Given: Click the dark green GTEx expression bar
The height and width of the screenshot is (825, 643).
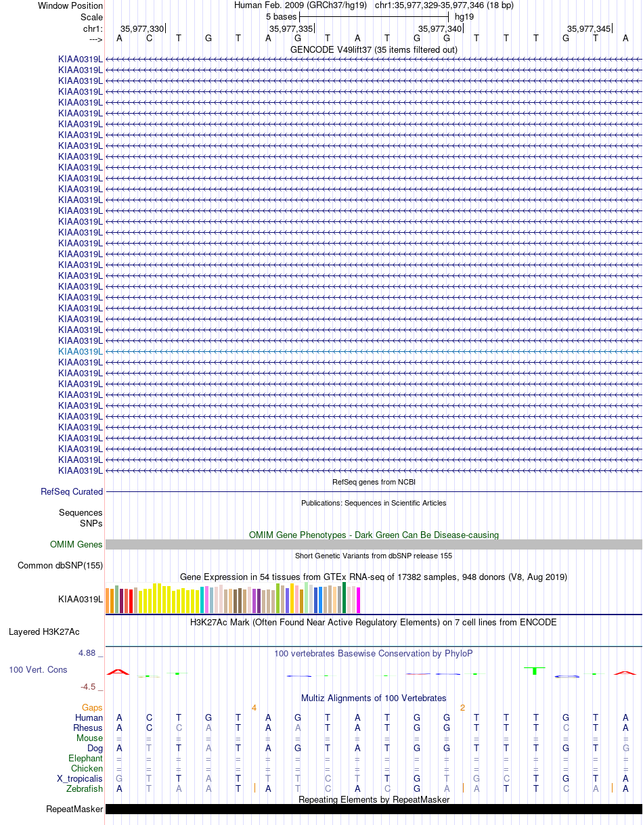Looking at the screenshot, I should pyautogui.click(x=344, y=598).
